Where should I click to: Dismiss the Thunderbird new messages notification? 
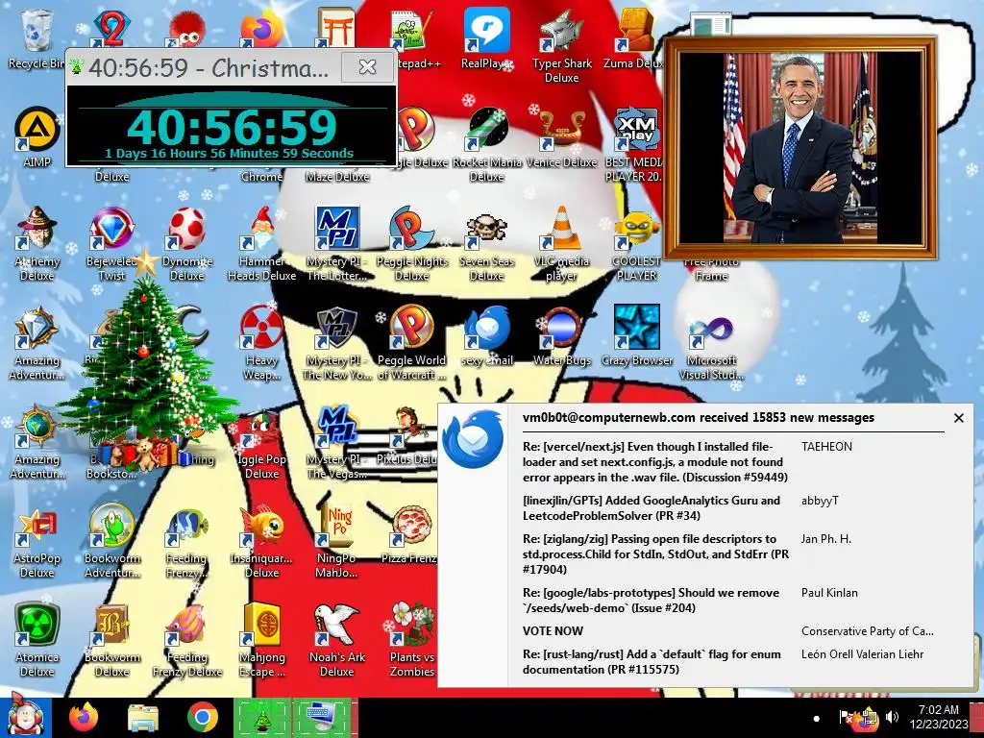click(958, 418)
